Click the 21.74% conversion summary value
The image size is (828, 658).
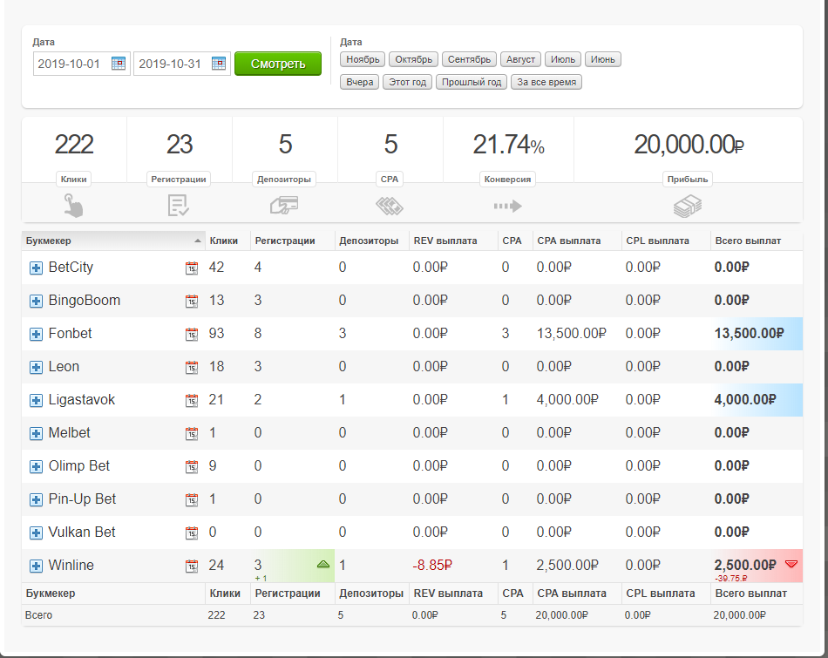[508, 144]
